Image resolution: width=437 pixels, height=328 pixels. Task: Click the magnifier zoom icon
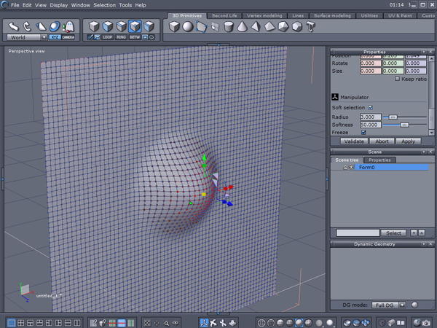[166, 323]
